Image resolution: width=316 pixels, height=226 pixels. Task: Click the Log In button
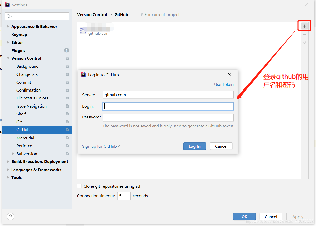[194, 146]
